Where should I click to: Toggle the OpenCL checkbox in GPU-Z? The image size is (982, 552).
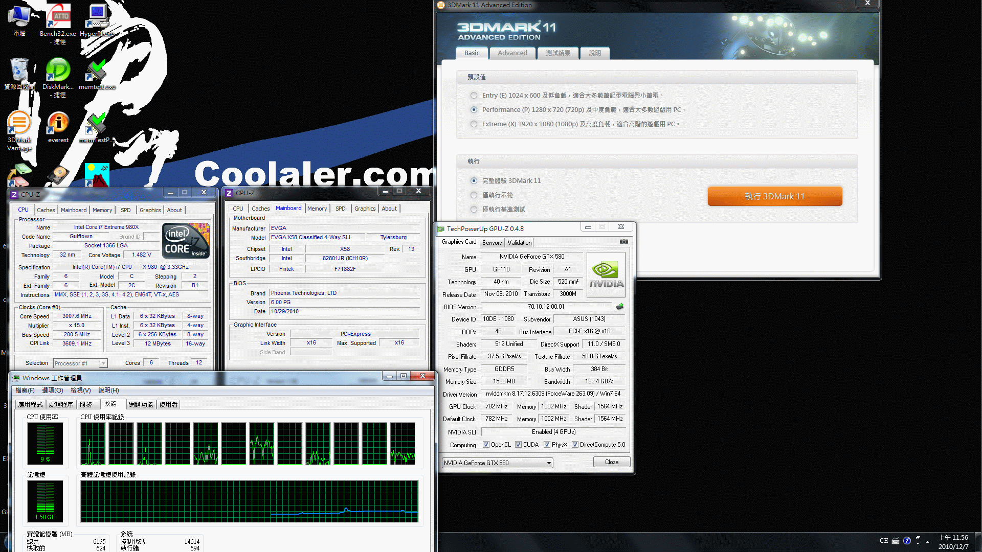486,445
